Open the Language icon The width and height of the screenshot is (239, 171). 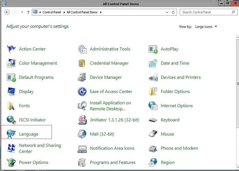click(11, 134)
